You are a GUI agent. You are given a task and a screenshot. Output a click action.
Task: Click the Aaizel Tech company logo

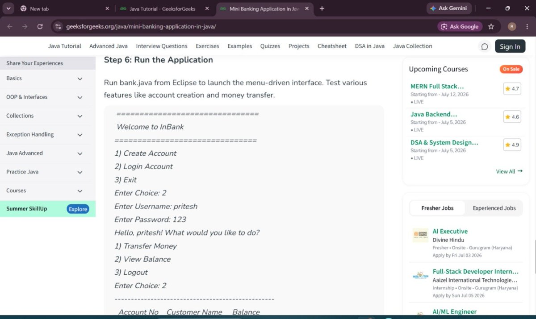[x=420, y=276]
